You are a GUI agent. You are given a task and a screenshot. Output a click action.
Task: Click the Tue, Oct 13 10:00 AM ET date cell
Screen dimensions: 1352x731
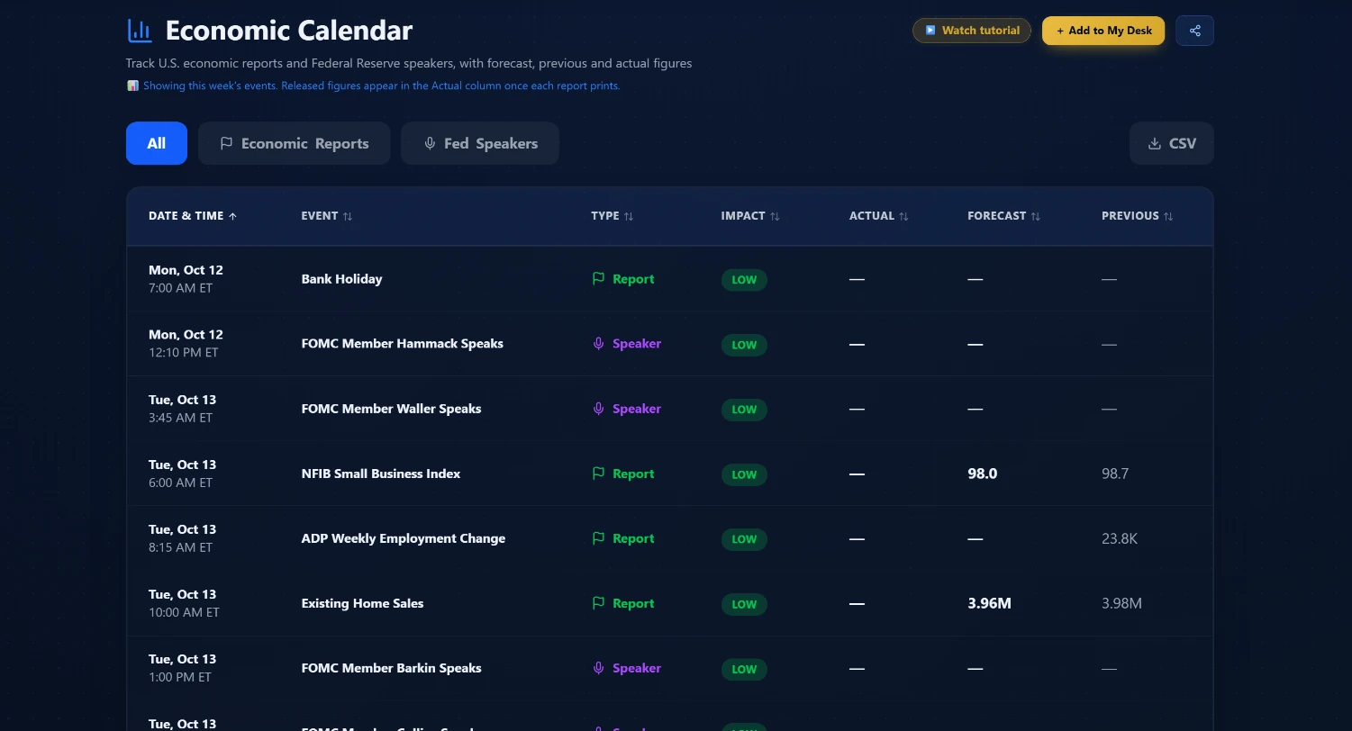click(184, 603)
